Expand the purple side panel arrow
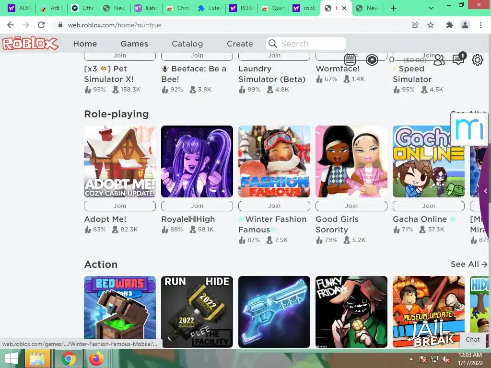The image size is (491, 368). (485, 191)
